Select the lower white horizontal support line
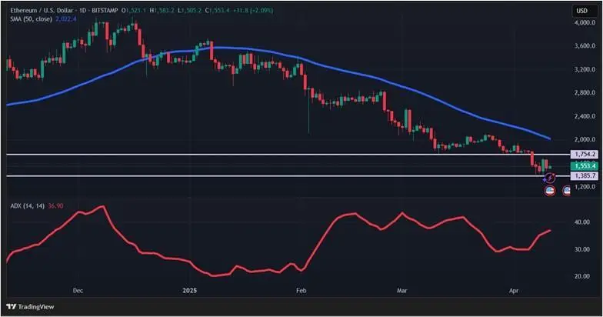The height and width of the screenshot is (317, 603). 231,176
